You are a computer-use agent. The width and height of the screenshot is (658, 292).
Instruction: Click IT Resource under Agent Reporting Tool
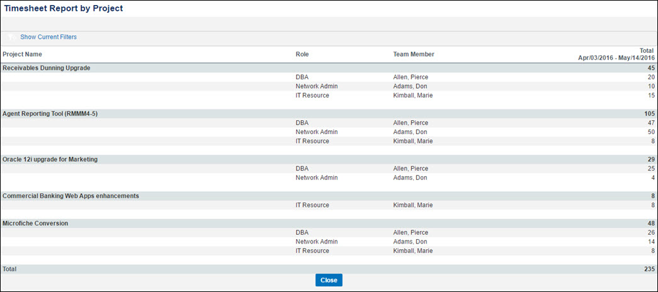313,142
